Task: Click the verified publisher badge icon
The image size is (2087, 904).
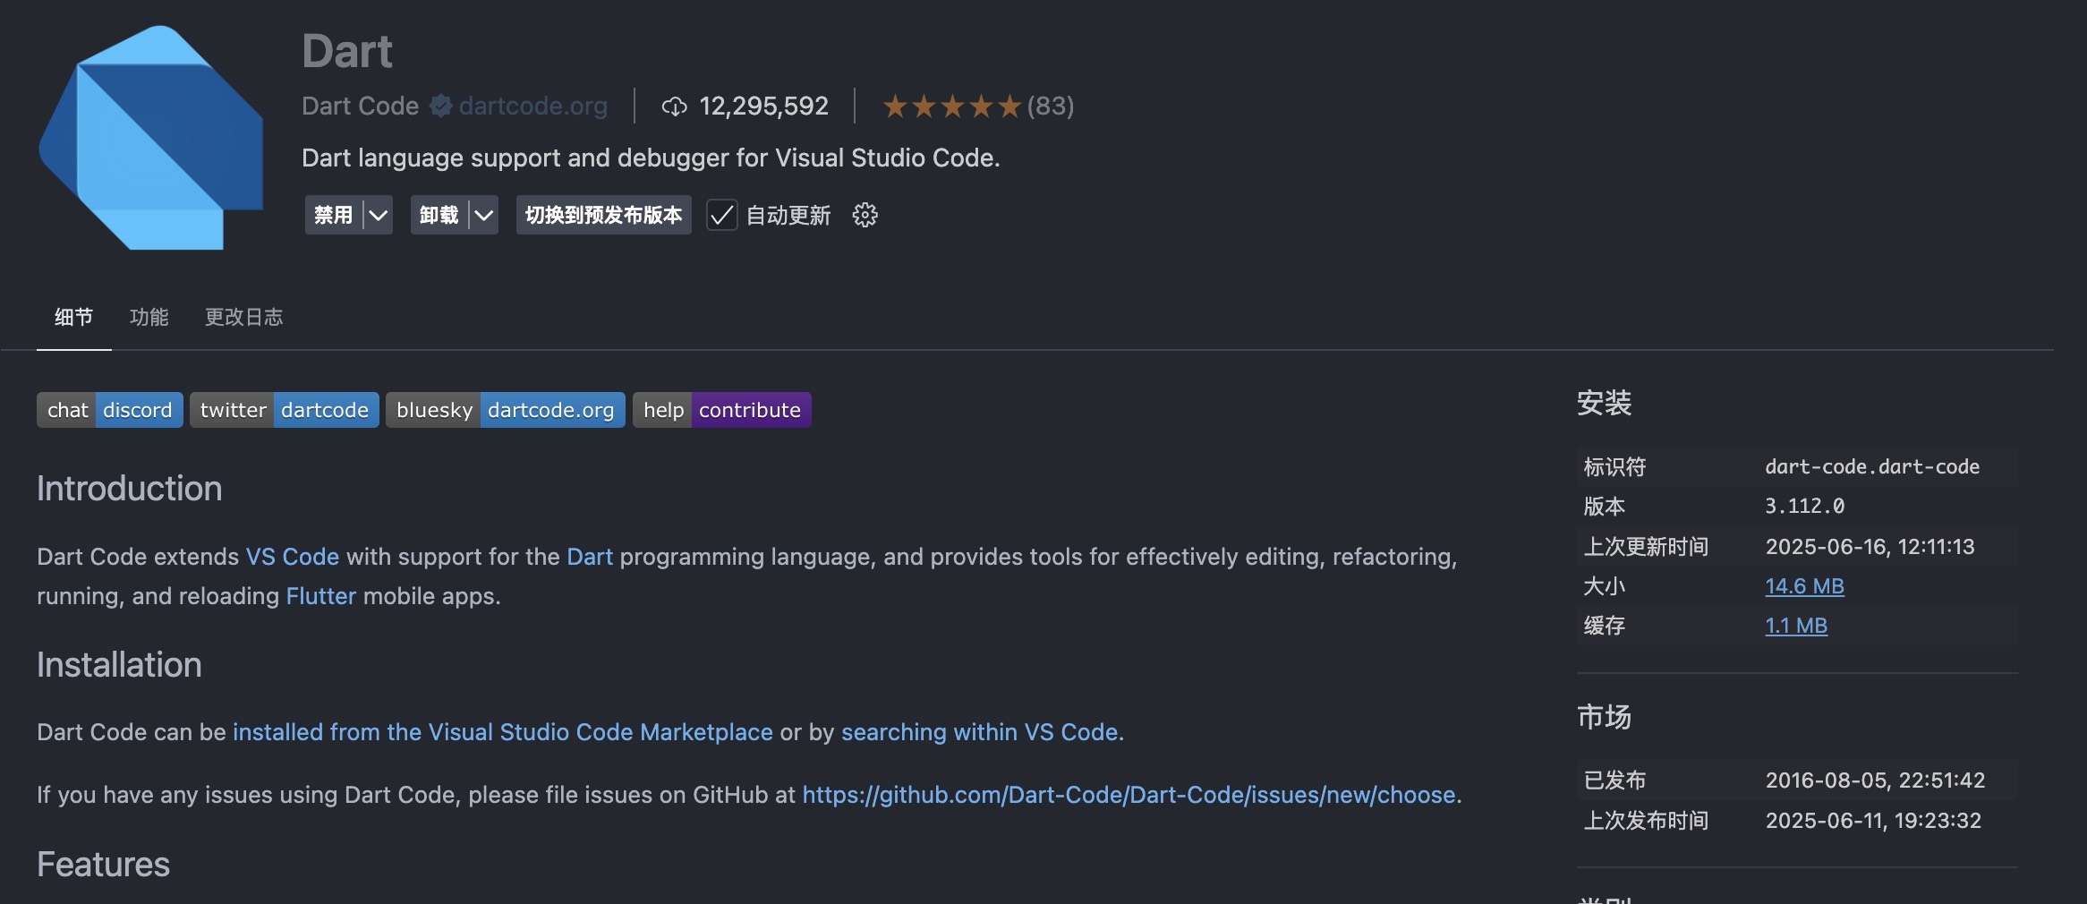Action: point(439,107)
